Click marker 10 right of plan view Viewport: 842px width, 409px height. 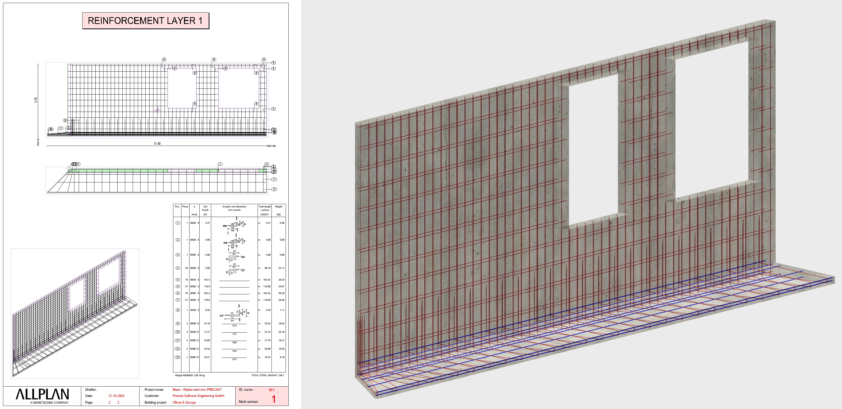274,189
